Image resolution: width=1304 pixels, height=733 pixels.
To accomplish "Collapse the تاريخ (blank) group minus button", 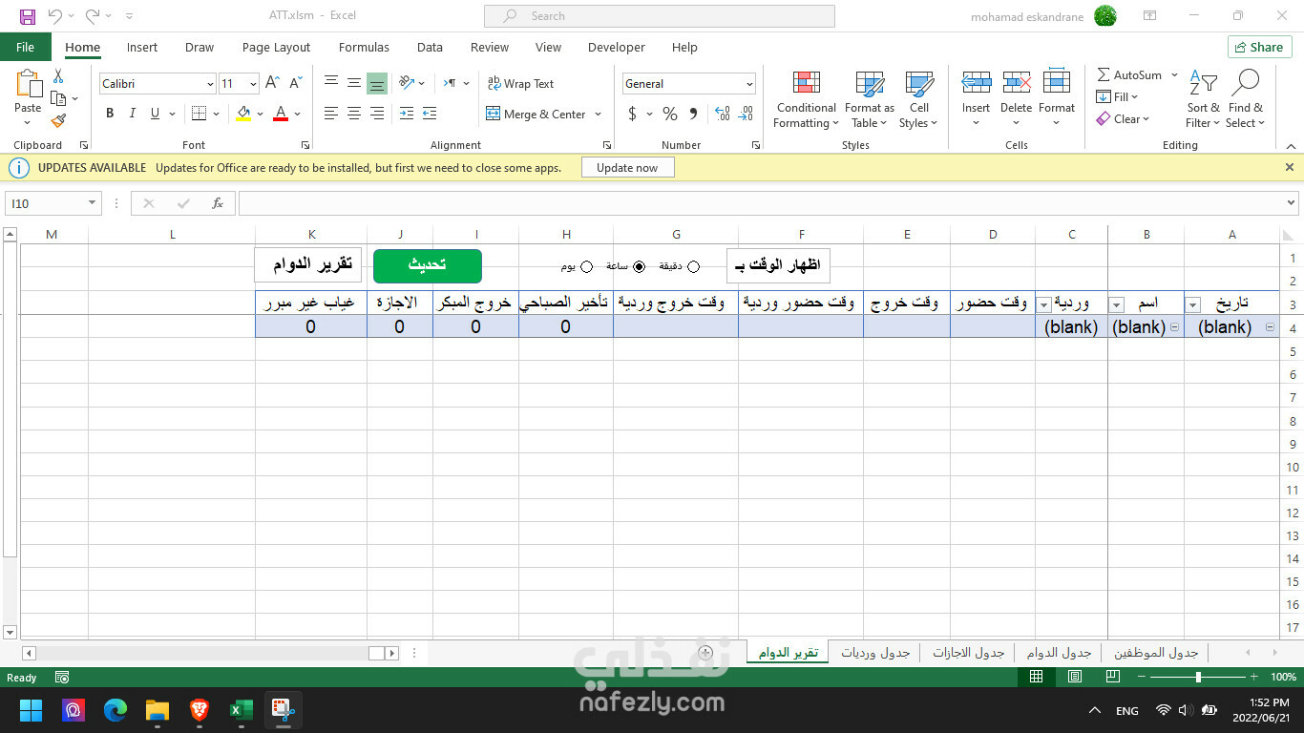I will click(x=1270, y=327).
